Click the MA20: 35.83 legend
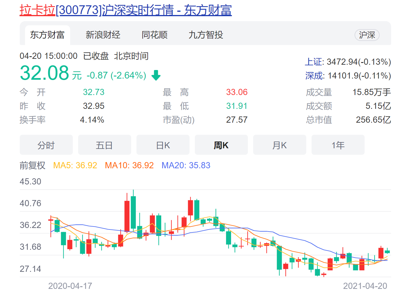This screenshot has width=415, height=293. coord(186,165)
